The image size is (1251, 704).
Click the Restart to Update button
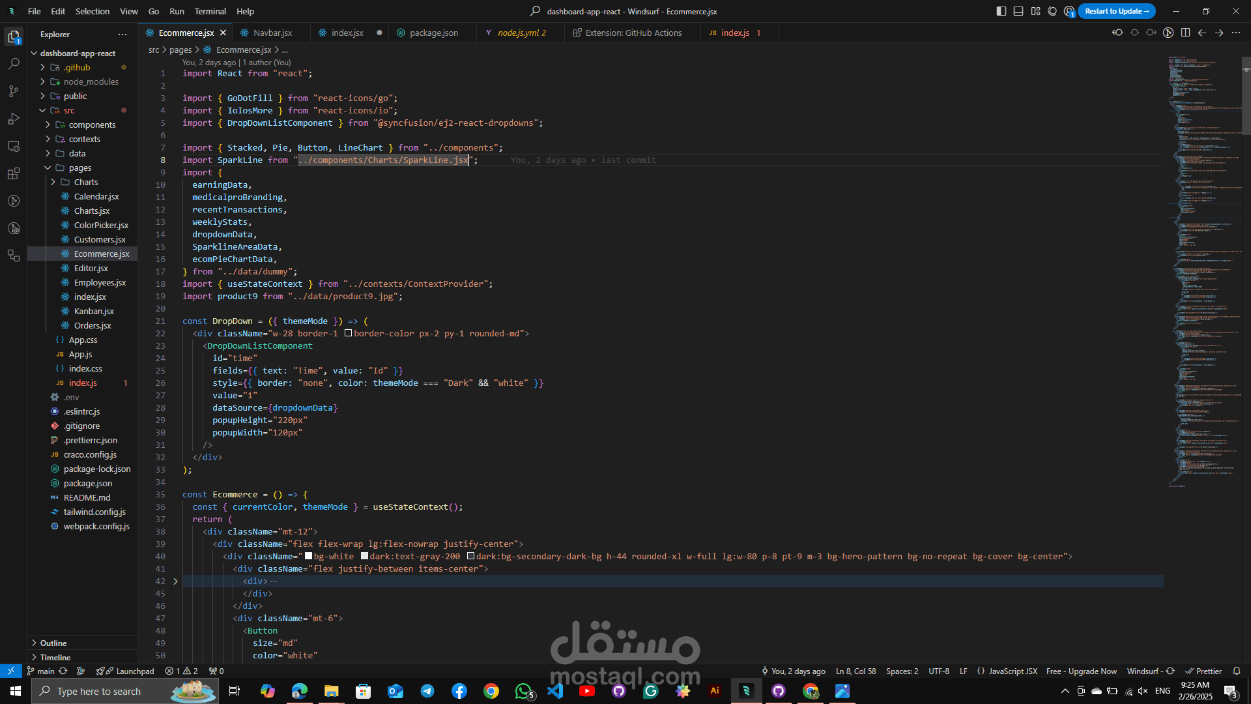[1116, 11]
